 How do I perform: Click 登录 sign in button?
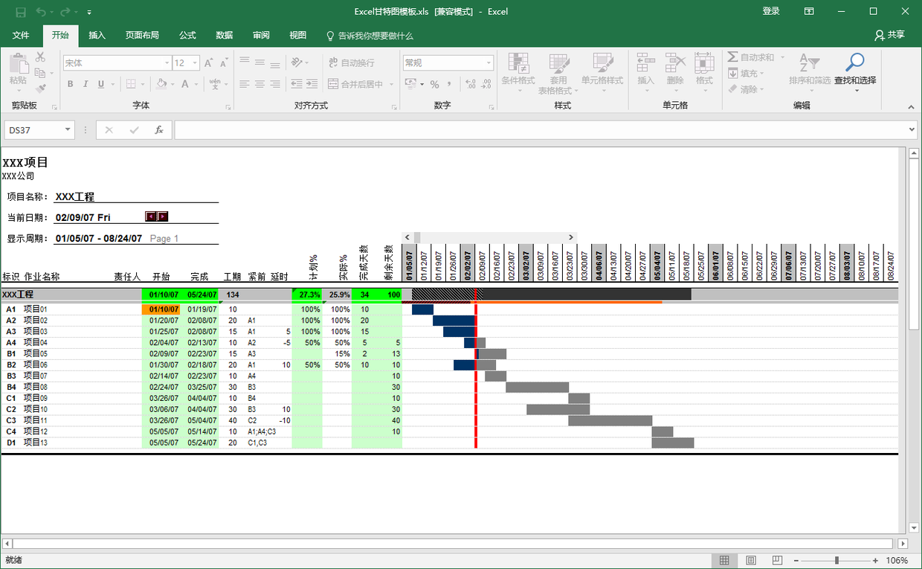[x=771, y=11]
